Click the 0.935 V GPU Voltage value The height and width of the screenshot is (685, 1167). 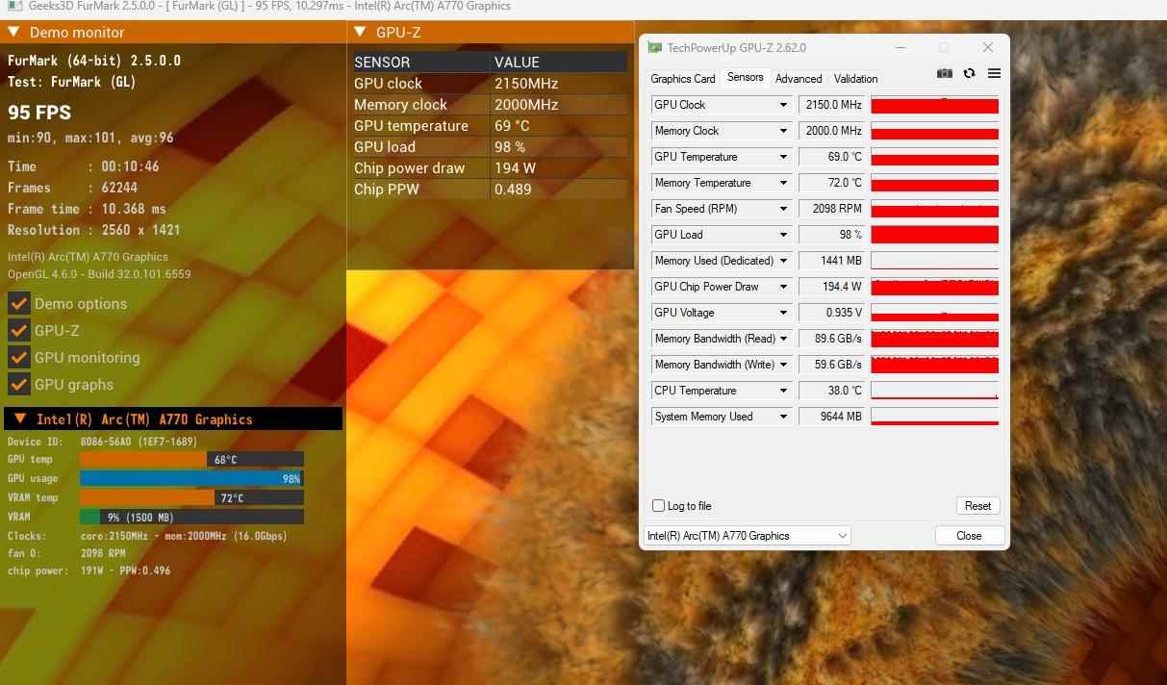click(x=832, y=313)
